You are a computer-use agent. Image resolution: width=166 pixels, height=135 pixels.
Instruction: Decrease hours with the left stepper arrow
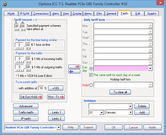pos(16,30)
